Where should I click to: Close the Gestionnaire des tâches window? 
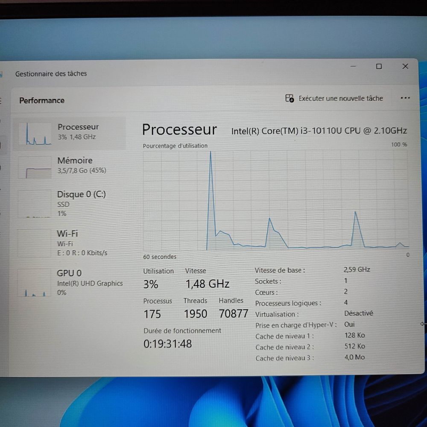(405, 66)
